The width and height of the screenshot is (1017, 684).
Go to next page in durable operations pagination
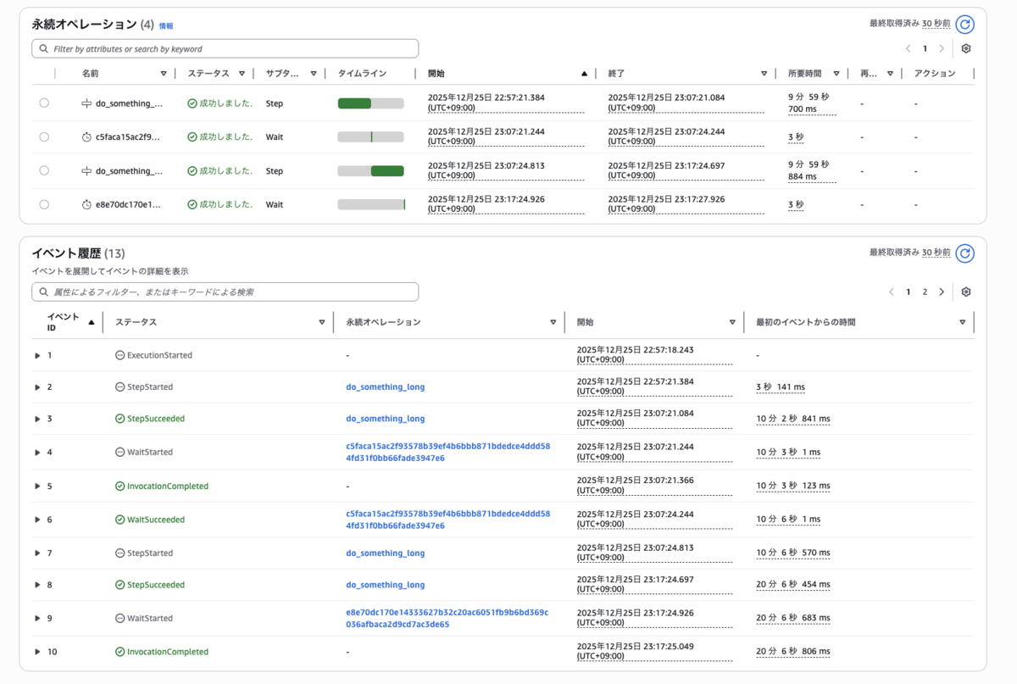tap(942, 49)
